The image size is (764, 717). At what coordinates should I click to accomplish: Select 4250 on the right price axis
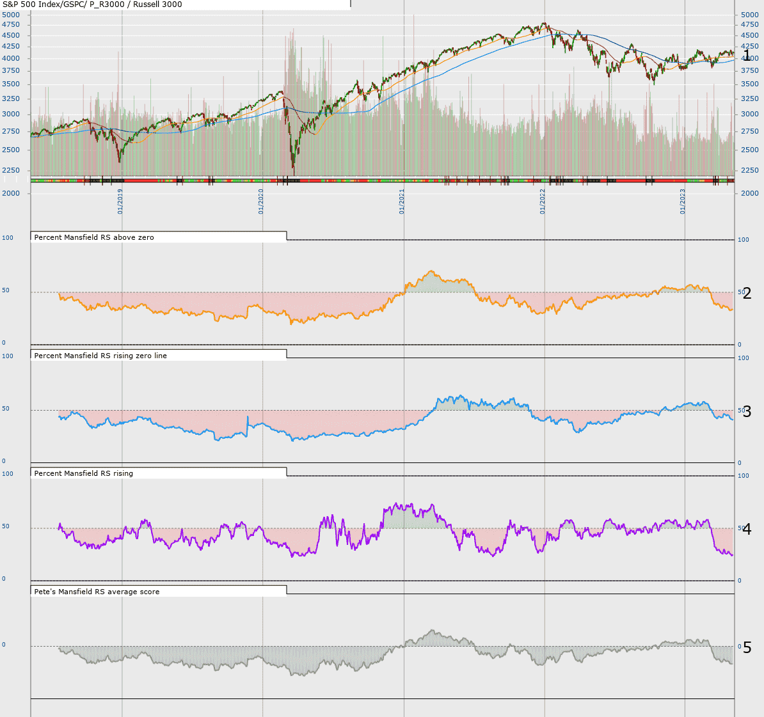(x=750, y=46)
